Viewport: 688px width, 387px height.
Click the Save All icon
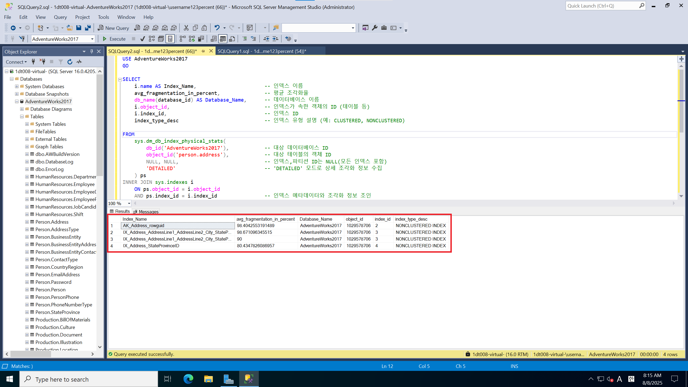pos(88,28)
